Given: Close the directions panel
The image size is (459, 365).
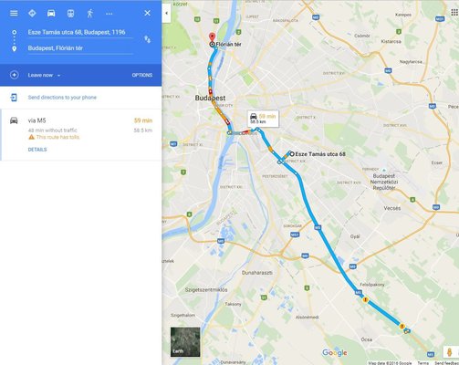Looking at the screenshot, I should [148, 13].
